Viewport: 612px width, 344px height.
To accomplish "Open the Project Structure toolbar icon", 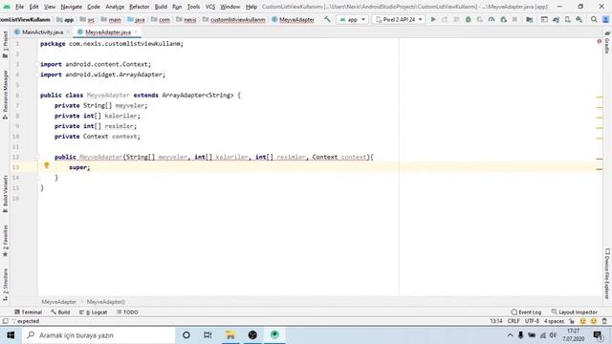I will pyautogui.click(x=529, y=19).
